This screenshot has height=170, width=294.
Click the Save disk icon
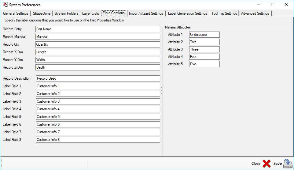288,164
